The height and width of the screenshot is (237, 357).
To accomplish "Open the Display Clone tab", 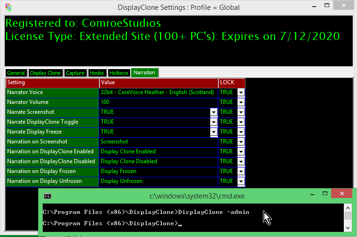I will (45, 73).
